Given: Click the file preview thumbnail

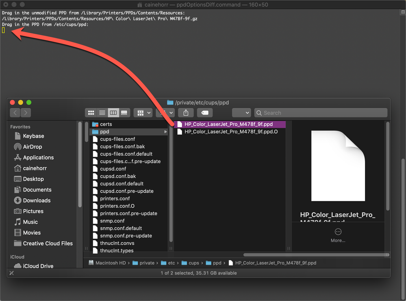Looking at the screenshot, I should [338, 166].
